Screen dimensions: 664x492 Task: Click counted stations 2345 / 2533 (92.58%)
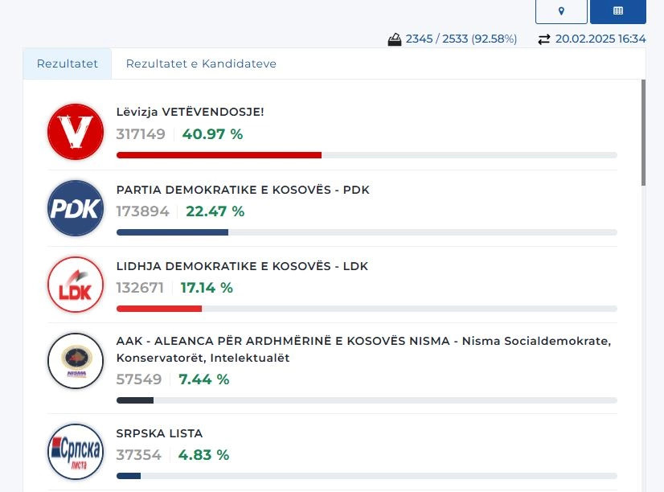coord(461,39)
